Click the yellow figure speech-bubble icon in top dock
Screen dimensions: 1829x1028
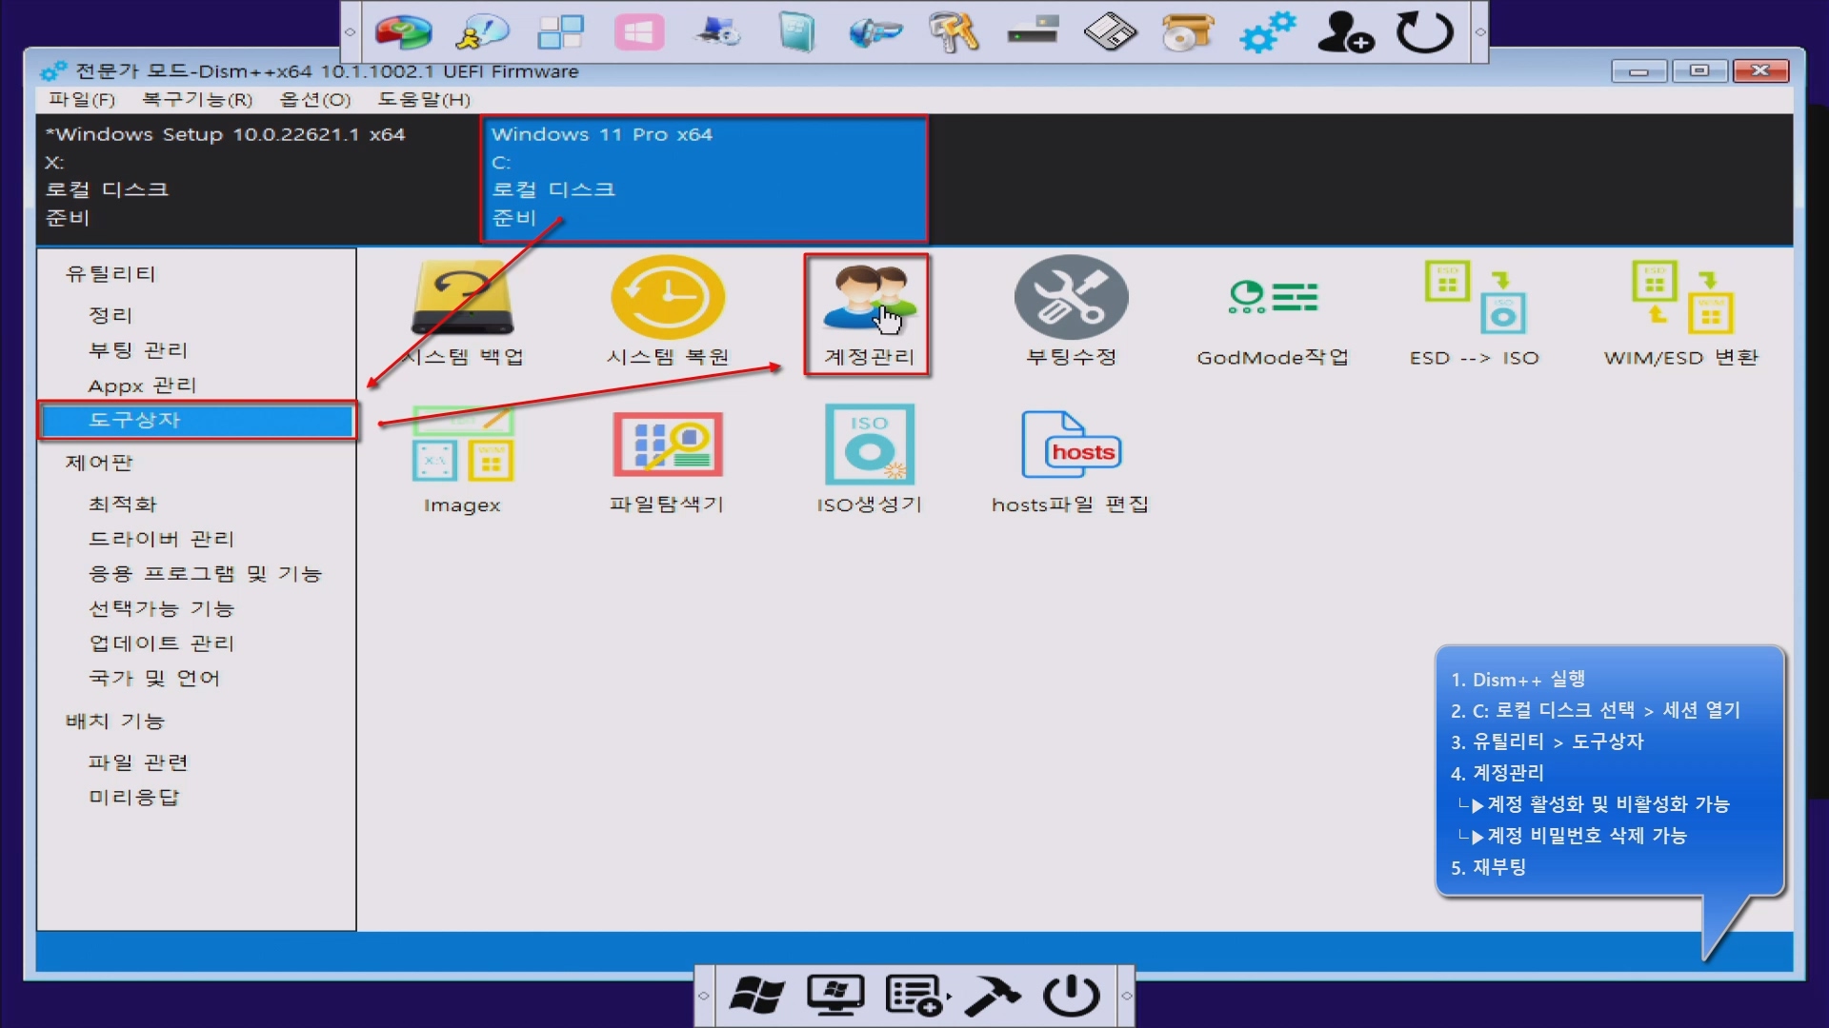coord(482,32)
